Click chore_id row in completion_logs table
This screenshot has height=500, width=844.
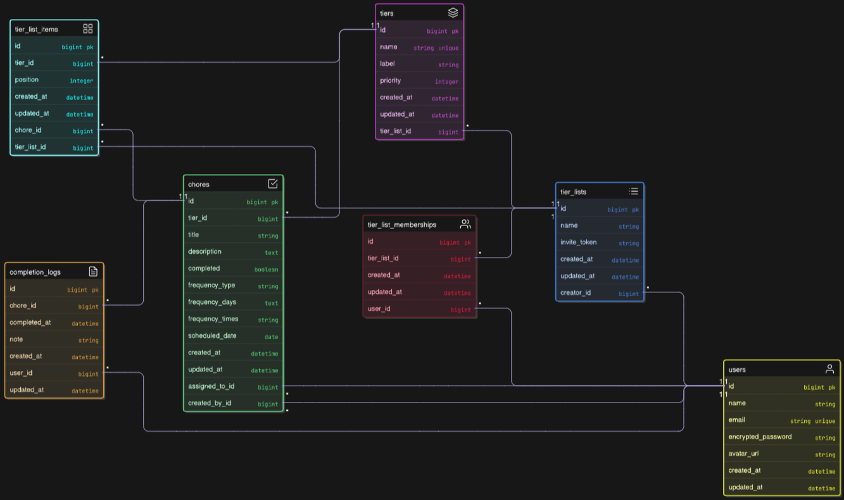tap(54, 306)
